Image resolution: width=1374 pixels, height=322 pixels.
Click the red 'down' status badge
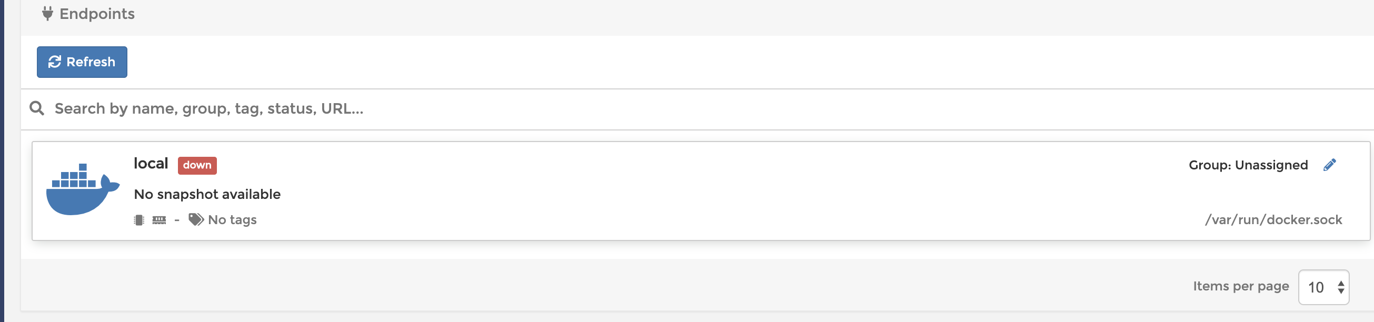196,165
